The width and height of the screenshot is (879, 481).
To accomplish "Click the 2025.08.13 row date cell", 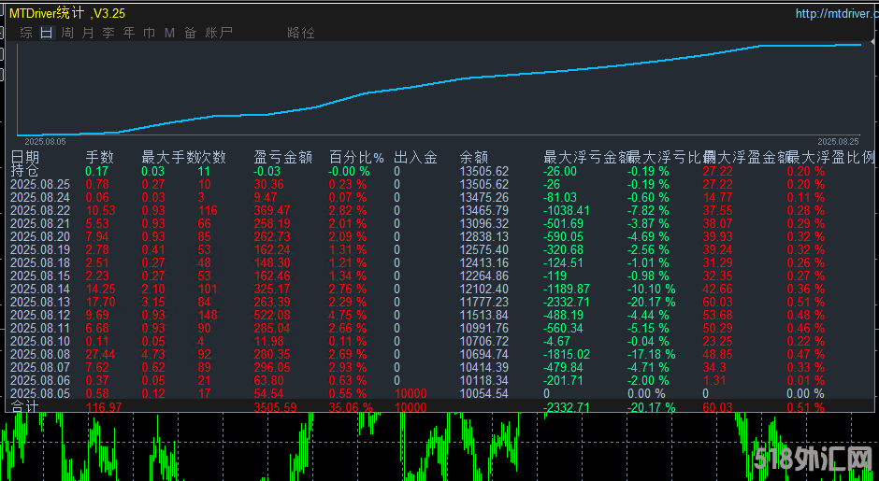I will 40,303.
